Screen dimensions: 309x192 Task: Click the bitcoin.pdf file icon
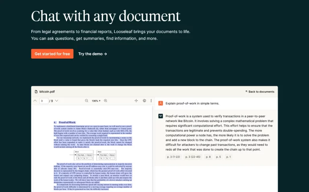tap(36, 92)
